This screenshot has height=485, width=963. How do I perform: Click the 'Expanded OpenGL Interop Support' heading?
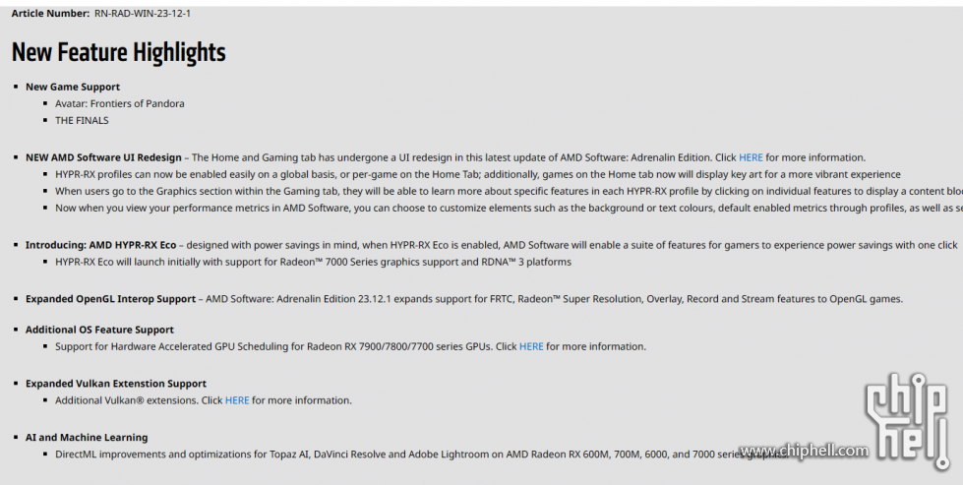(110, 300)
